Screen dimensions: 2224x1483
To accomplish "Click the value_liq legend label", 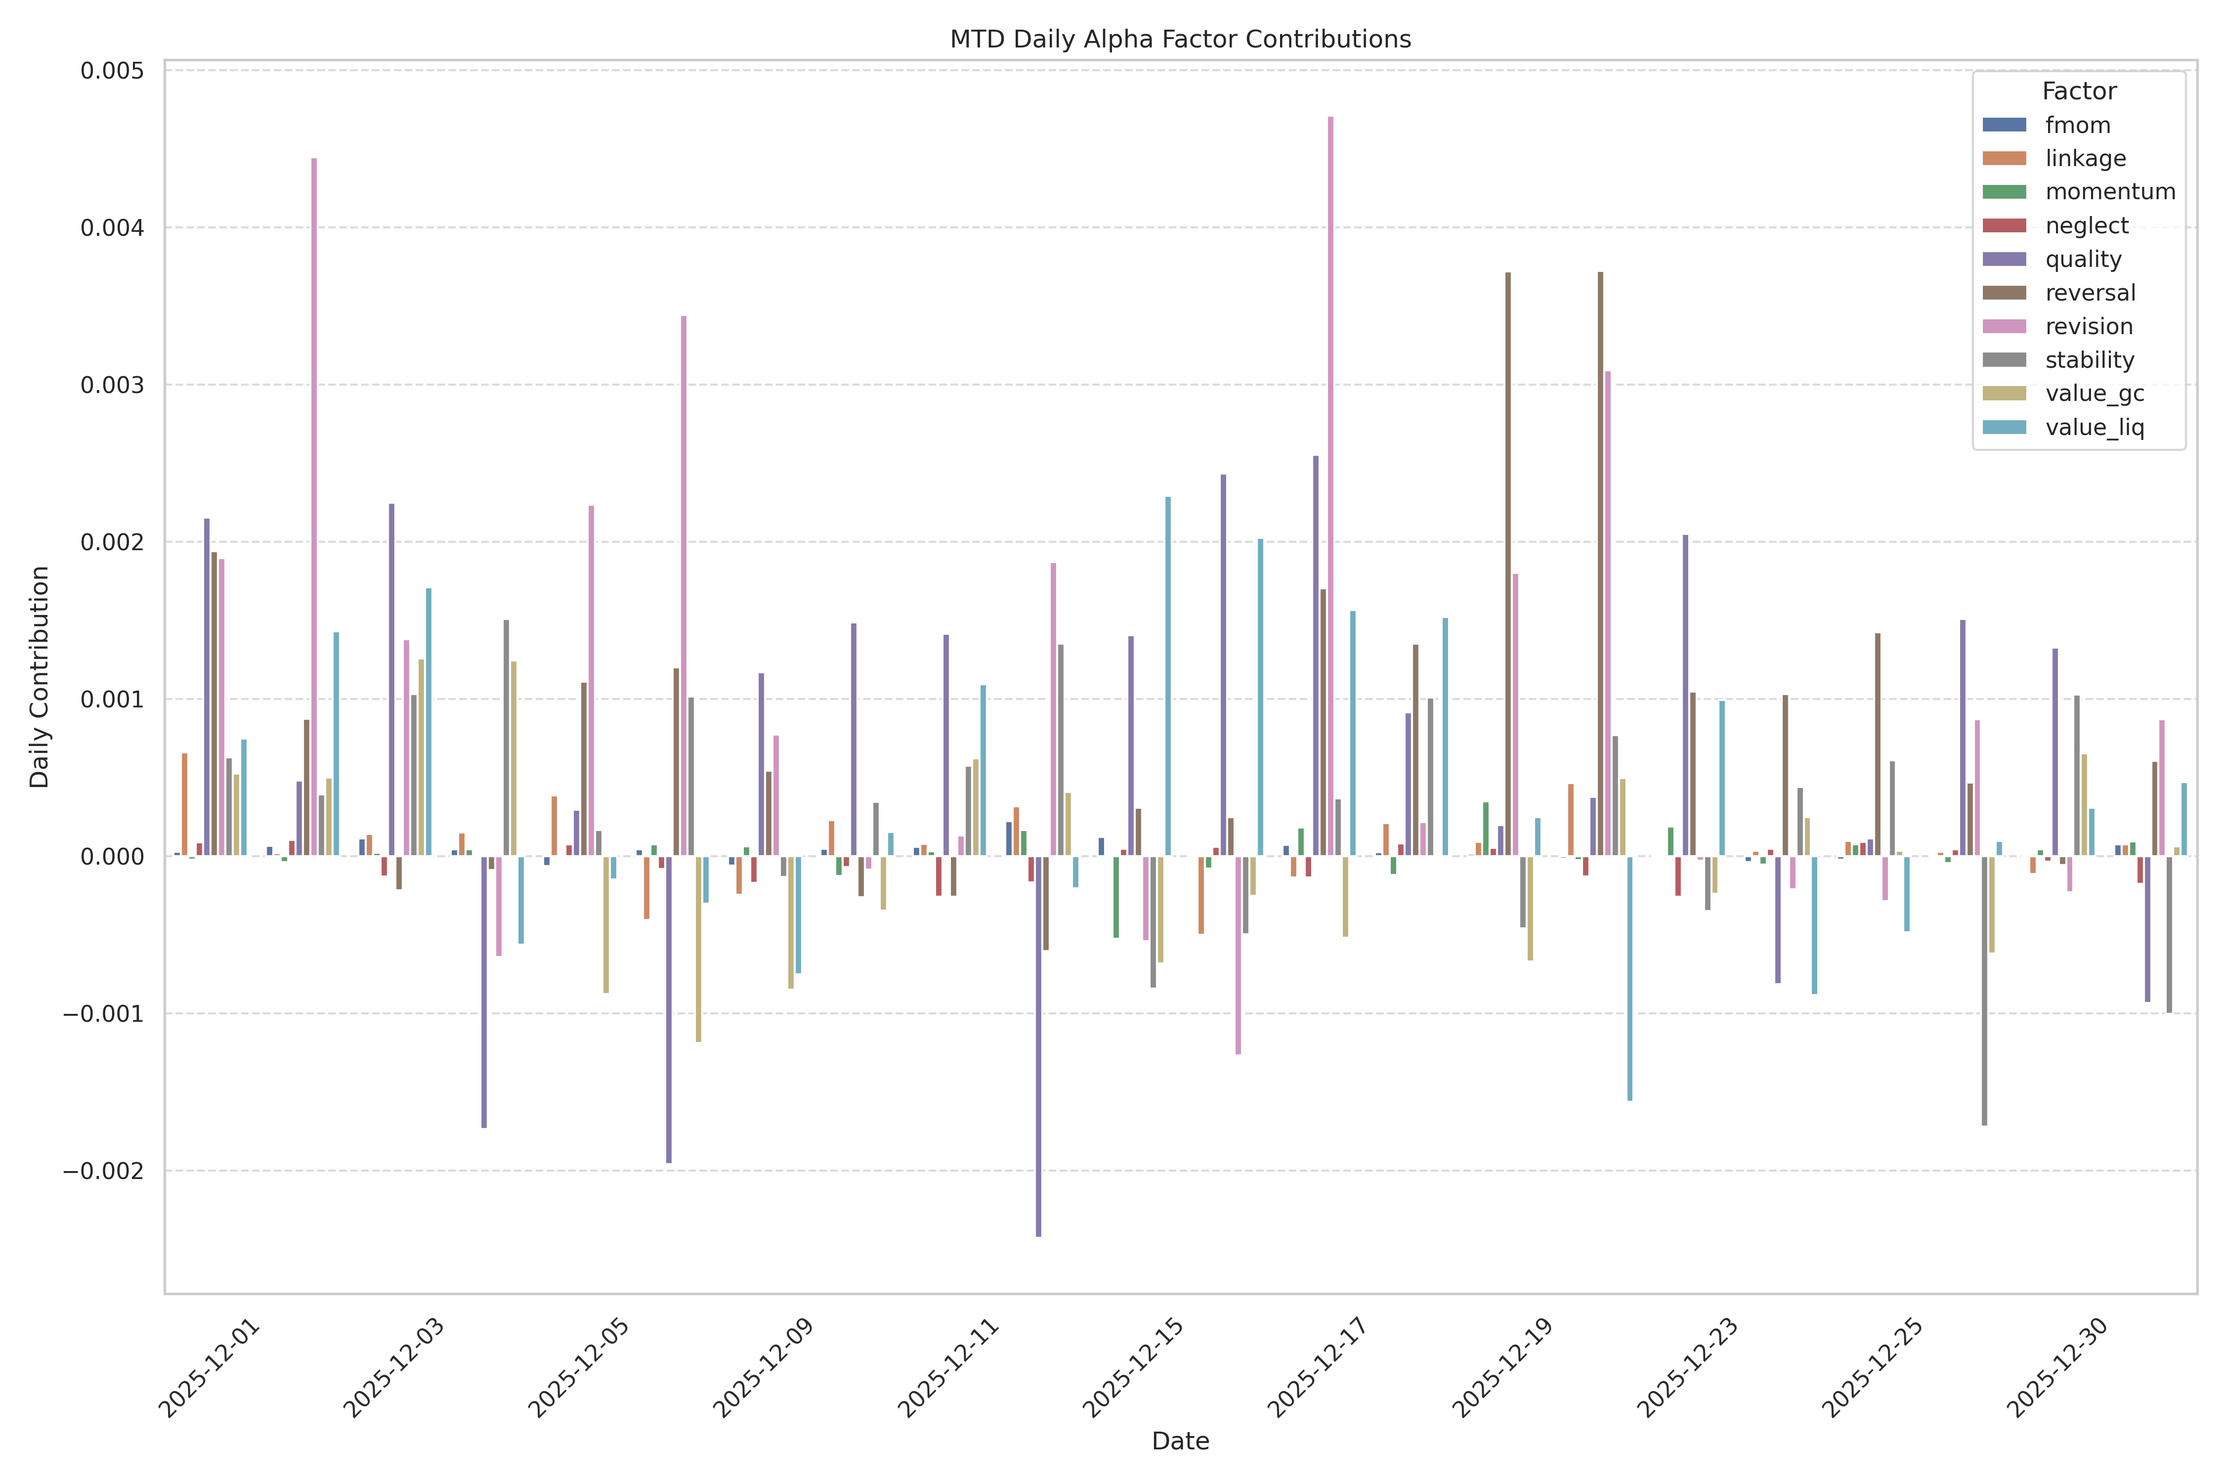I will click(2095, 428).
